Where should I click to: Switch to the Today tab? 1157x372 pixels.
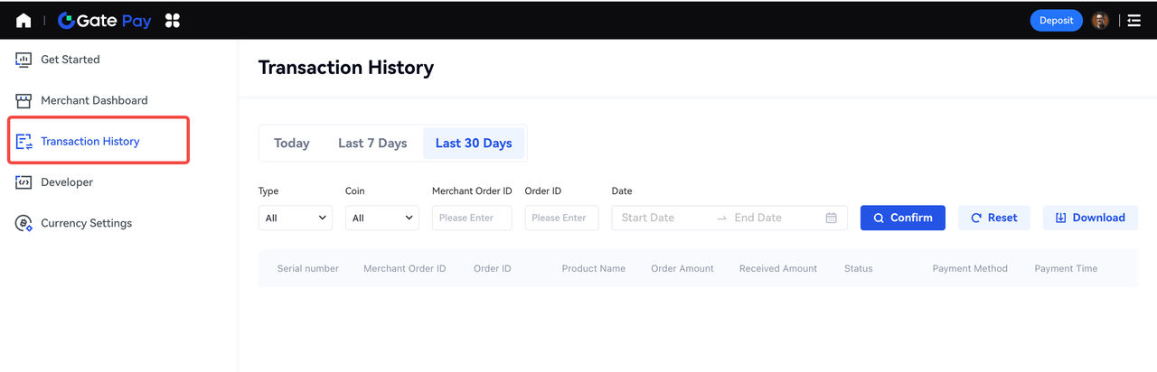tap(291, 143)
